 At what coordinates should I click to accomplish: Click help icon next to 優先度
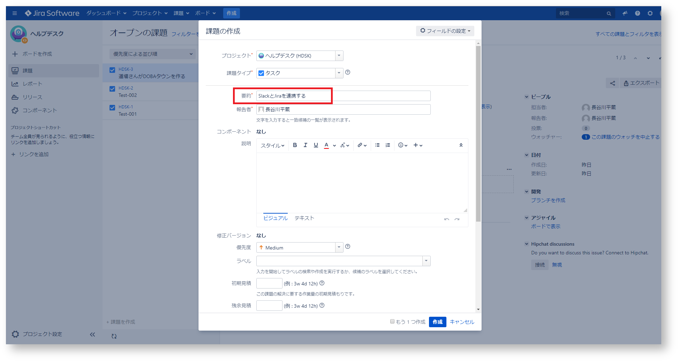tap(348, 247)
